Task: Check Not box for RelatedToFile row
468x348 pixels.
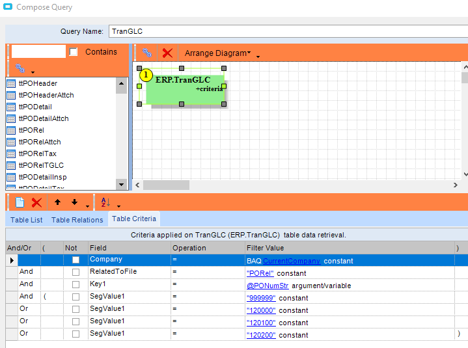Action: tap(76, 273)
